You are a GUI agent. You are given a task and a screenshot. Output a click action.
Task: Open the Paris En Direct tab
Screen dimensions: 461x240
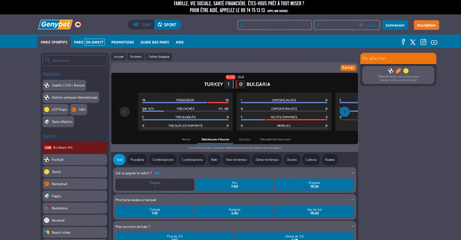(x=90, y=42)
